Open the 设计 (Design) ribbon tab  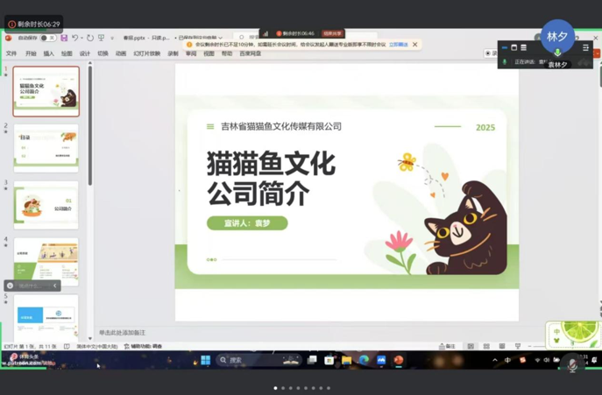(x=84, y=53)
